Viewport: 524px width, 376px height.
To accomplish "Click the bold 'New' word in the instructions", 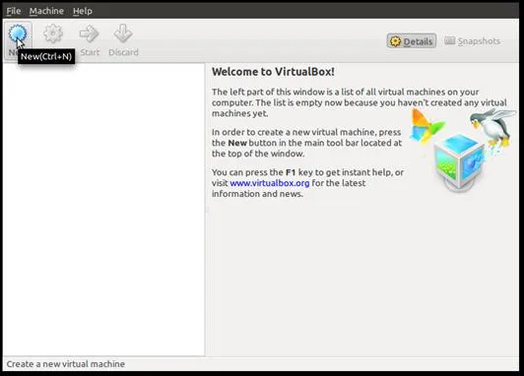I will click(237, 143).
